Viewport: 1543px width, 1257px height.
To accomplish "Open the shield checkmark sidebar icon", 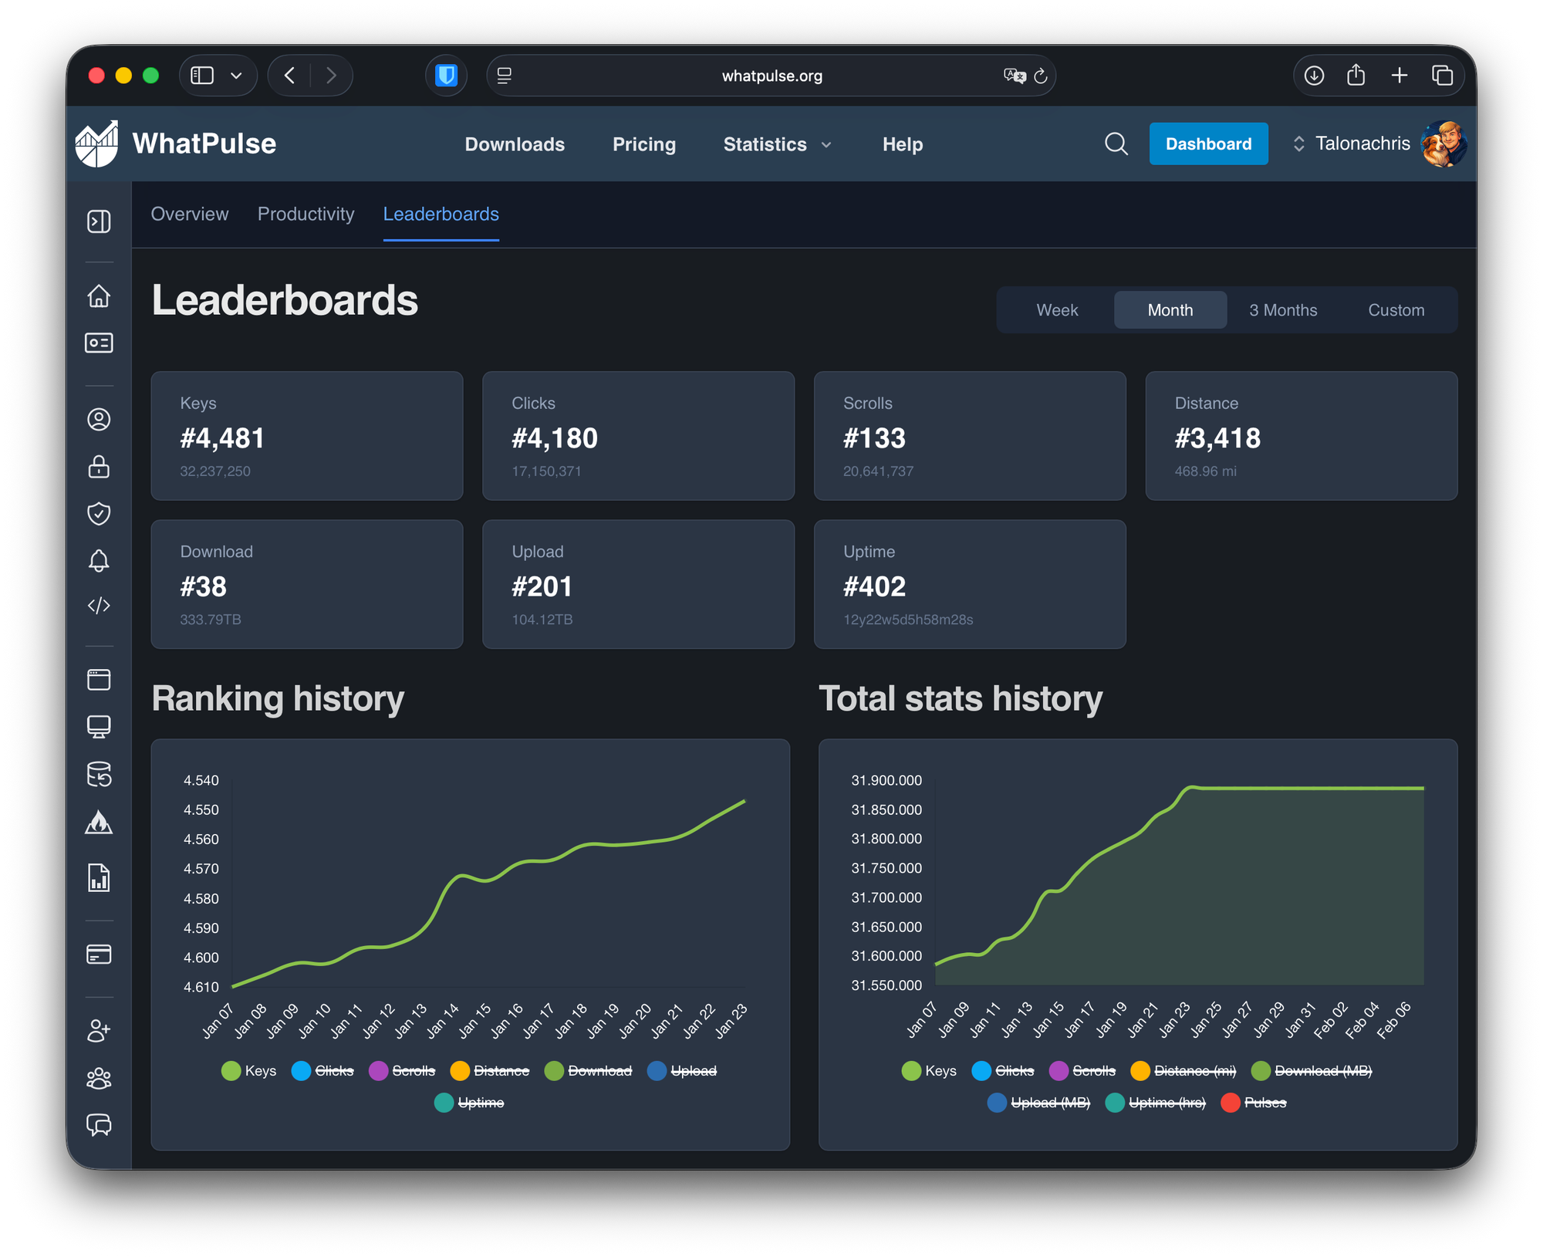I will (99, 513).
